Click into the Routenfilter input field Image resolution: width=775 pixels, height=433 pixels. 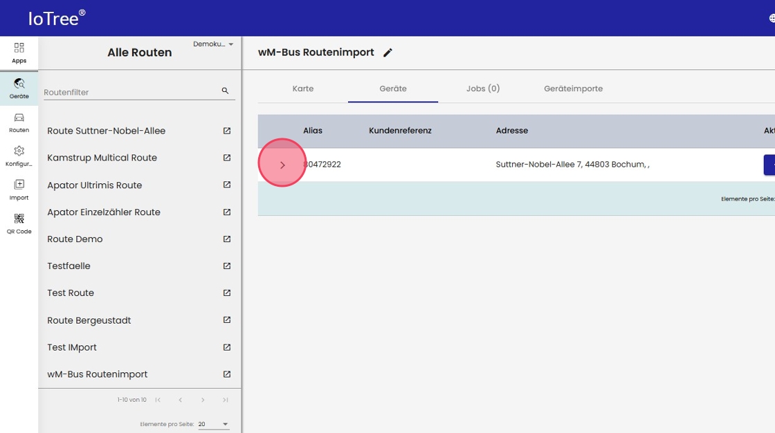pos(128,92)
